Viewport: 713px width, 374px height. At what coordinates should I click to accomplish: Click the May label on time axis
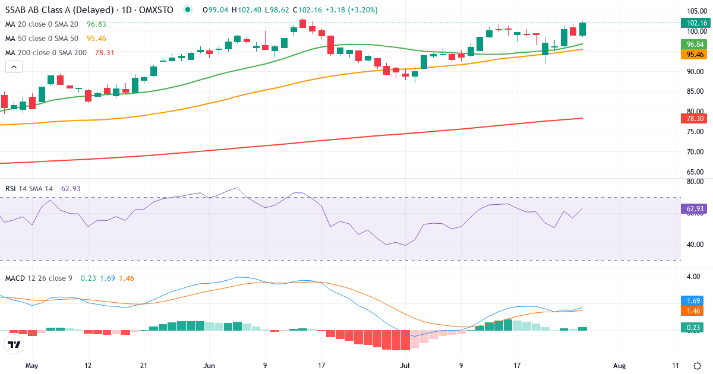32,365
